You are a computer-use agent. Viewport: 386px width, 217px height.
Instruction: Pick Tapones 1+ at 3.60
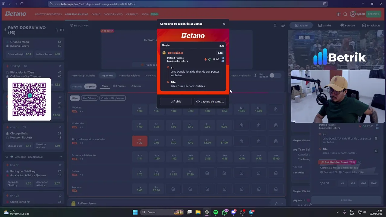(x=140, y=189)
